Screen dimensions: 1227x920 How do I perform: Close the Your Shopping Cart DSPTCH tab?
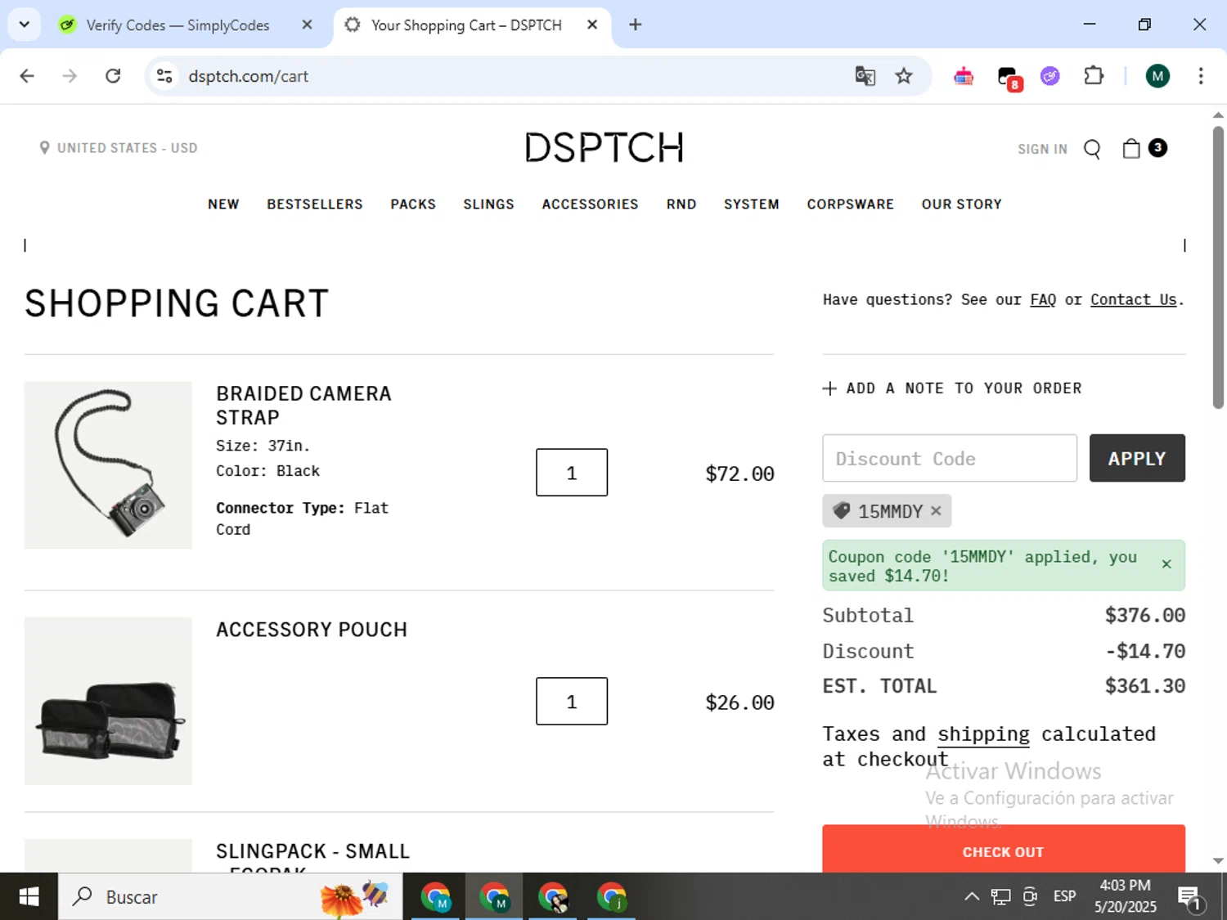592,25
